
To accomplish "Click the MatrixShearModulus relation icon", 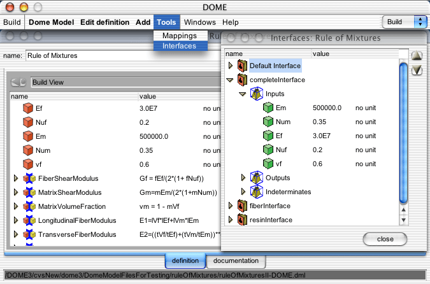I will pos(29,192).
